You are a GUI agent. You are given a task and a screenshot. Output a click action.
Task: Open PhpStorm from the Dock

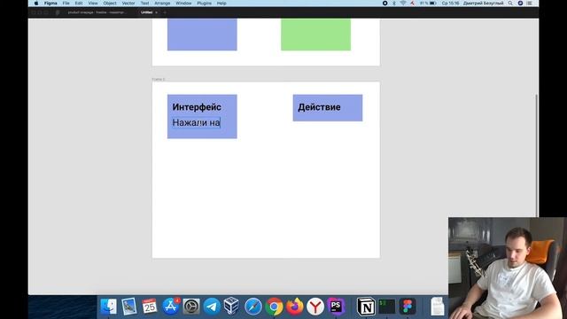(x=336, y=307)
